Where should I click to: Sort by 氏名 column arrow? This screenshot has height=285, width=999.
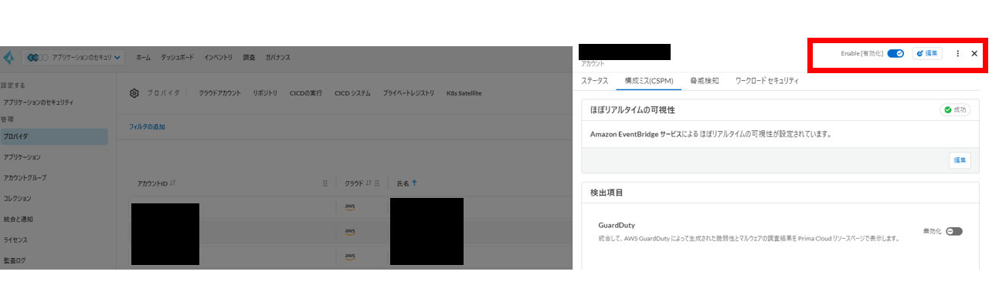pos(414,183)
